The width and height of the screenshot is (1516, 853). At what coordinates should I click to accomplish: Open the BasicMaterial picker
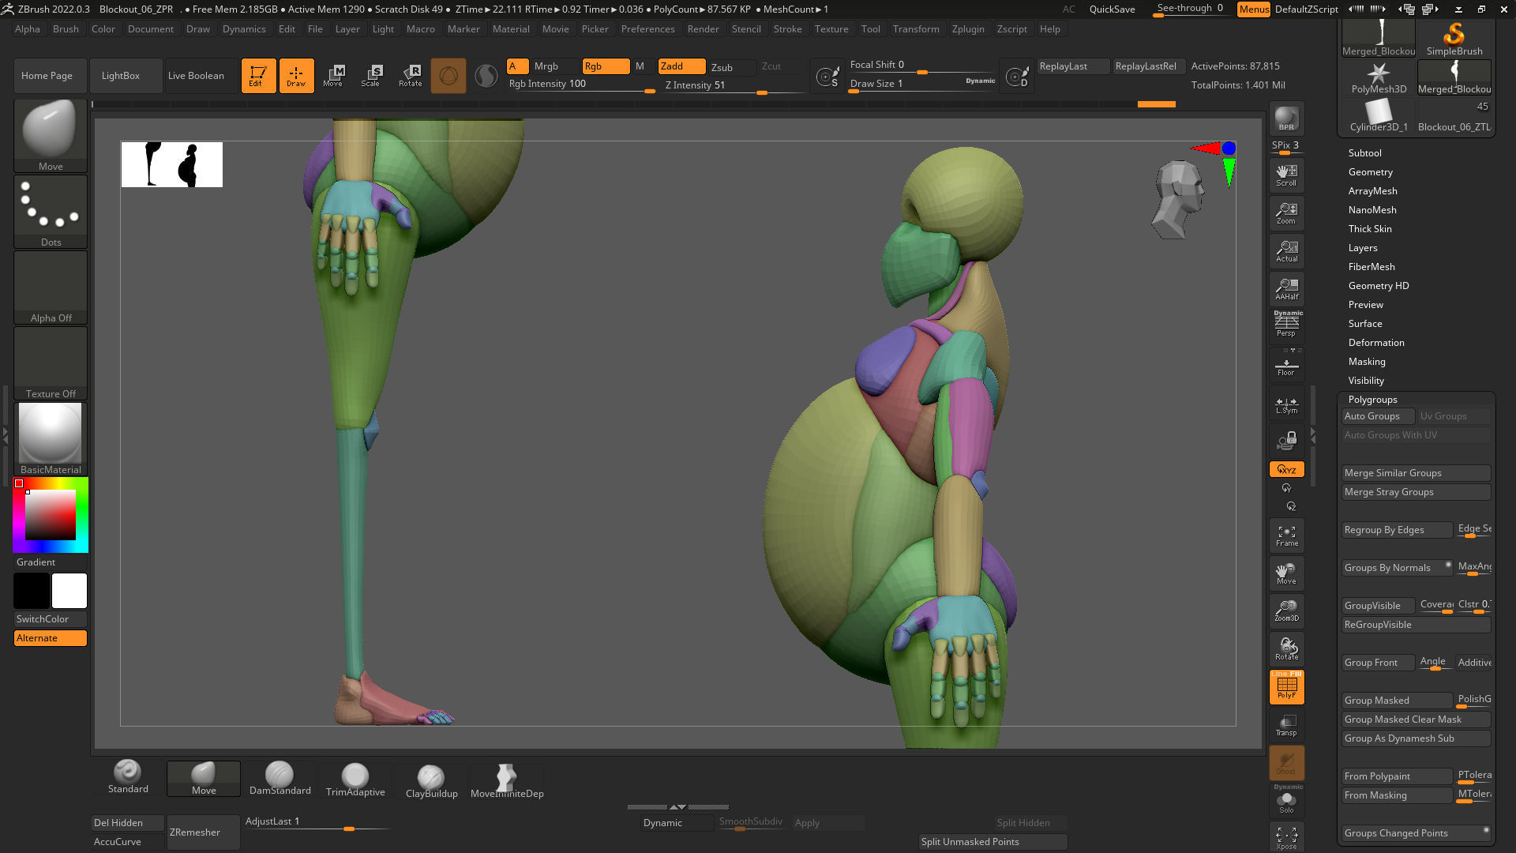[51, 438]
